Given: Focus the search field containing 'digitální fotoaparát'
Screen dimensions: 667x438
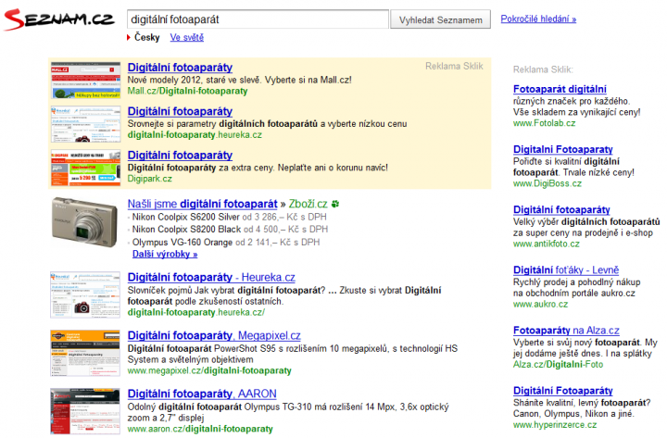Looking at the screenshot, I should tap(258, 19).
